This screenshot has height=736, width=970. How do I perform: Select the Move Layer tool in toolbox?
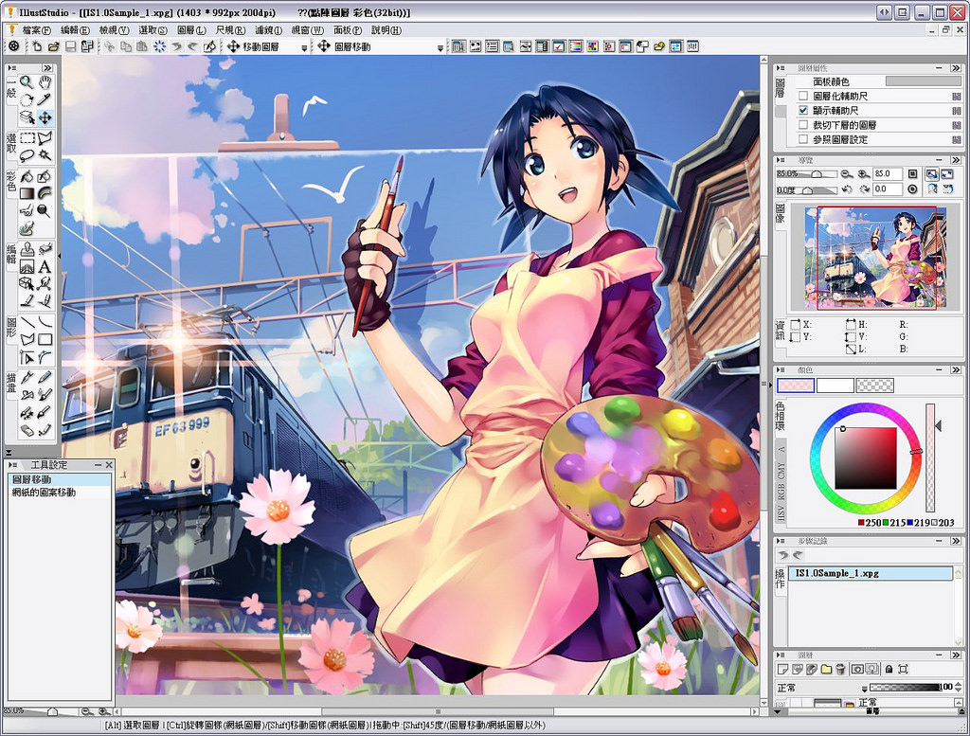(x=45, y=117)
